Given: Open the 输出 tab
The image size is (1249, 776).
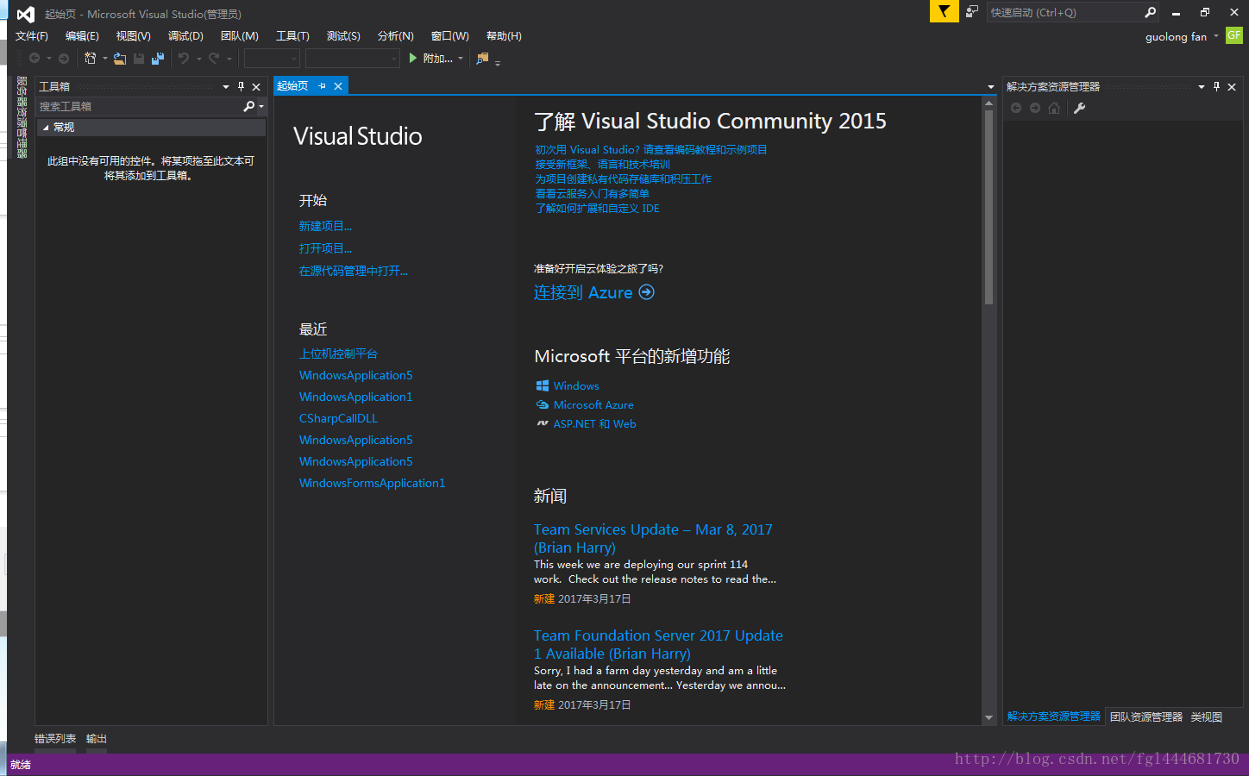Looking at the screenshot, I should pos(97,739).
